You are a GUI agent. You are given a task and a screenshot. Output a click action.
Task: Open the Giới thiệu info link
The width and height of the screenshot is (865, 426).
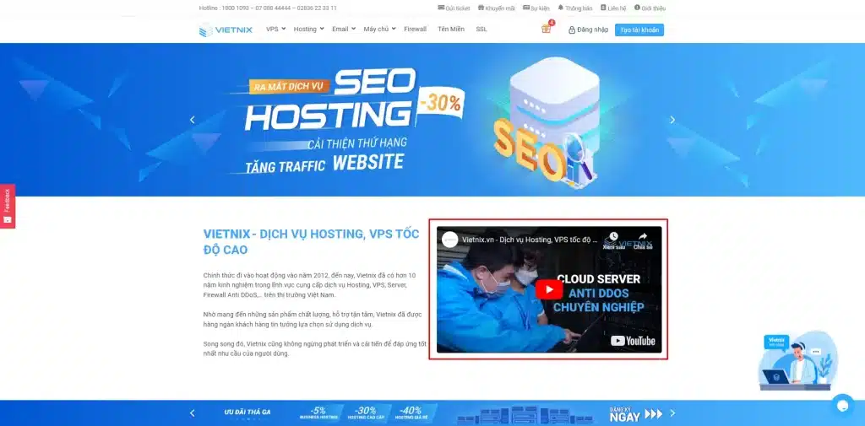(650, 8)
